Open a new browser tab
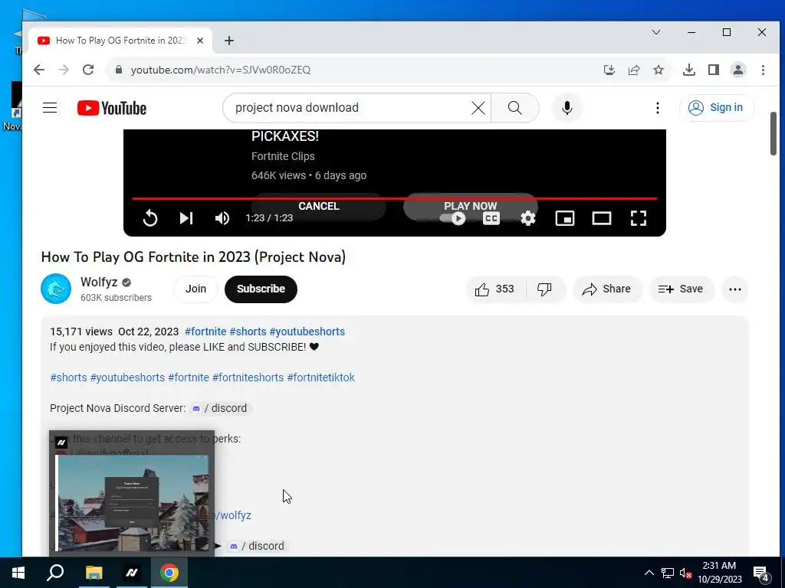 tap(228, 41)
